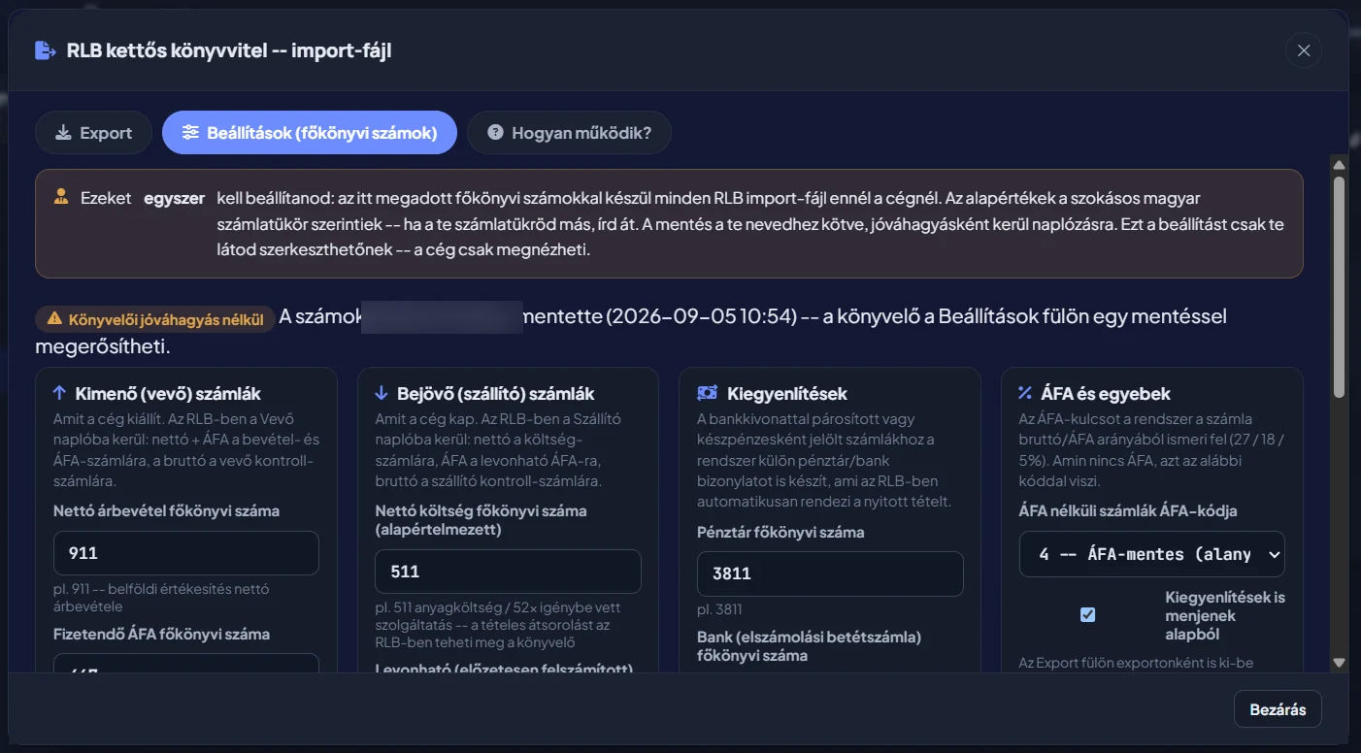Focus the Pénztár főkönyvi száma field with 3811
This screenshot has width=1361, height=753.
(x=830, y=573)
